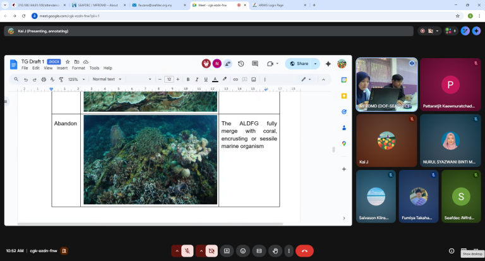Image resolution: width=485 pixels, height=261 pixels.
Task: Open the Tools menu
Action: point(94,68)
